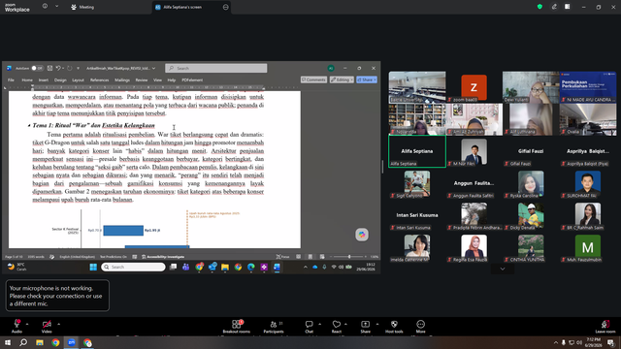Open Word References tab

[99, 79]
